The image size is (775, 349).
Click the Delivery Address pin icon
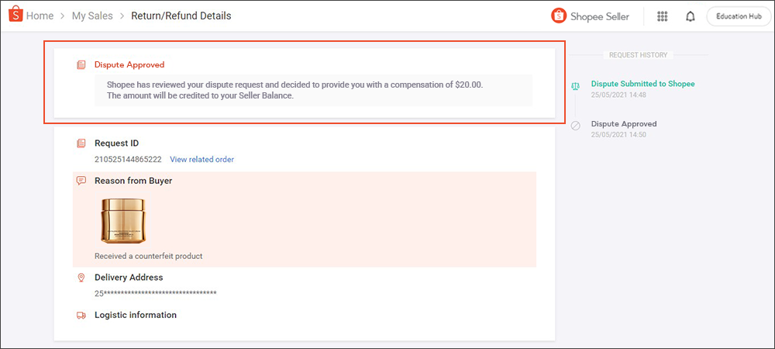pos(81,278)
